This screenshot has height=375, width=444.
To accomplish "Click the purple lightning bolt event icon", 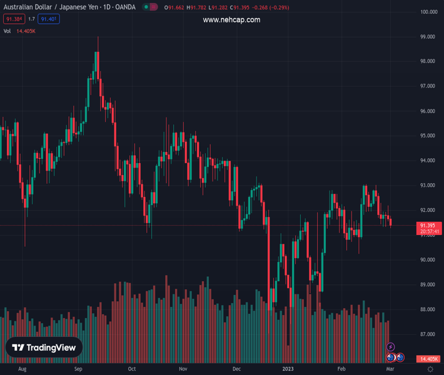I will [x=390, y=347].
